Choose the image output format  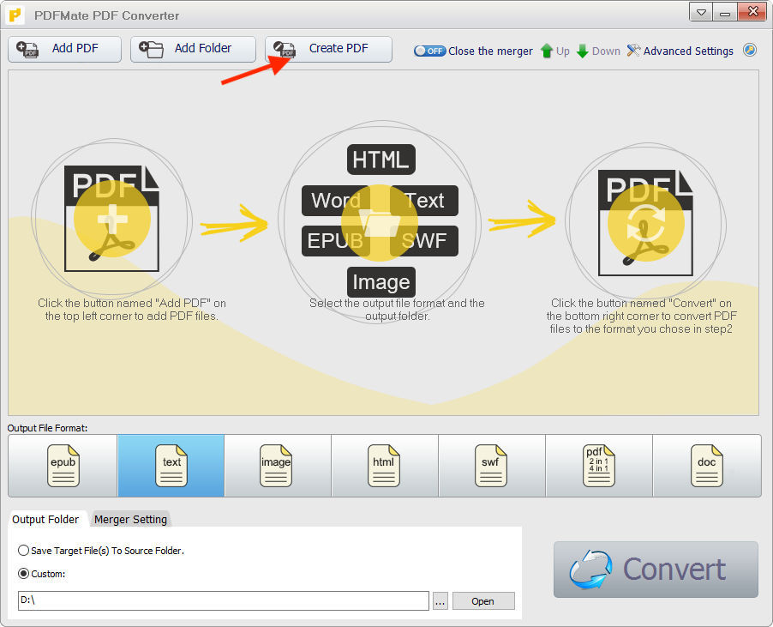point(277,466)
